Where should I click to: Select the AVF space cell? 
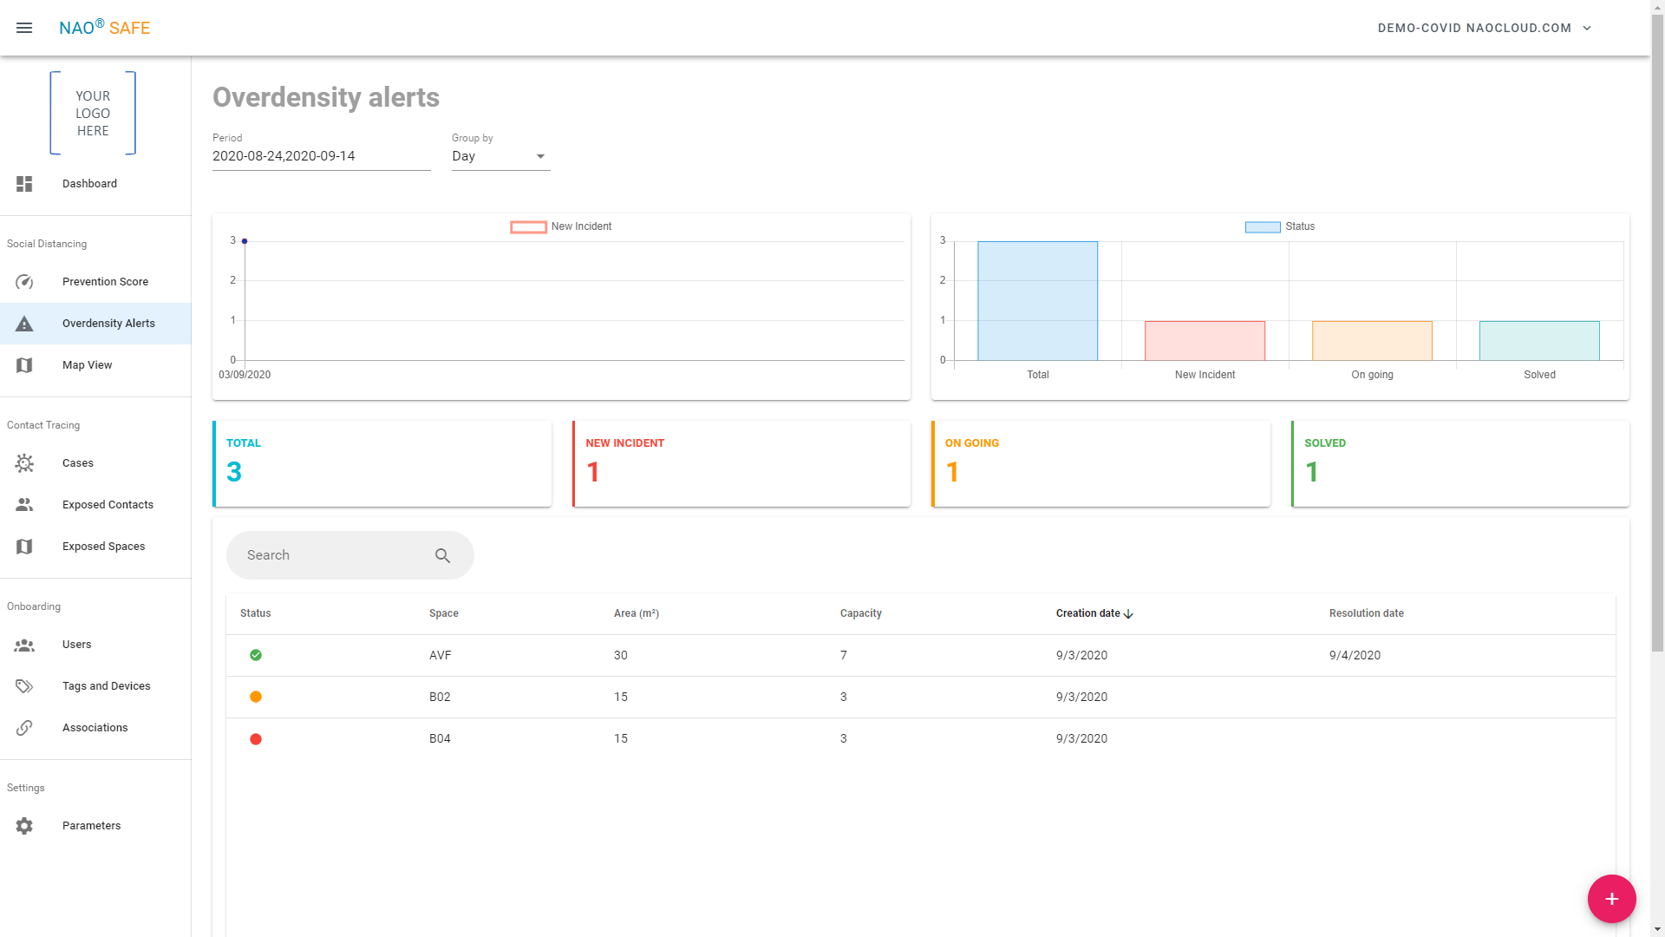point(441,656)
